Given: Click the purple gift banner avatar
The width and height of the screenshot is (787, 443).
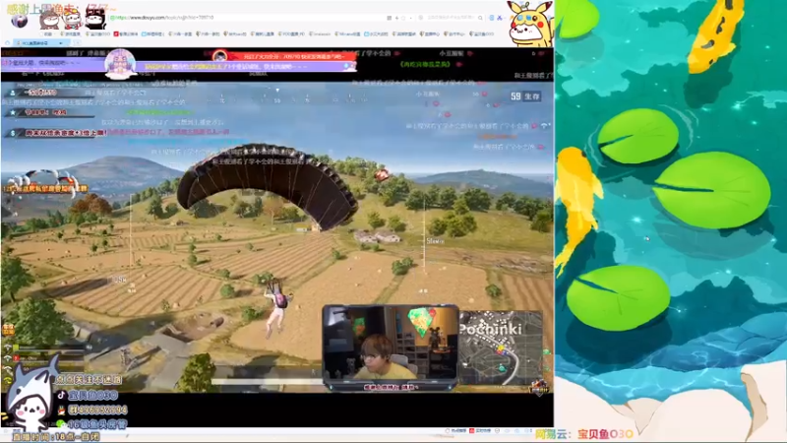Looking at the screenshot, I should pos(120,64).
